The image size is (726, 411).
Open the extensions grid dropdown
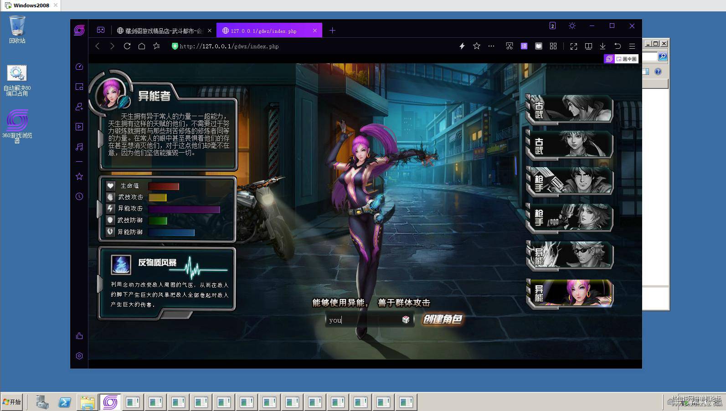(553, 46)
